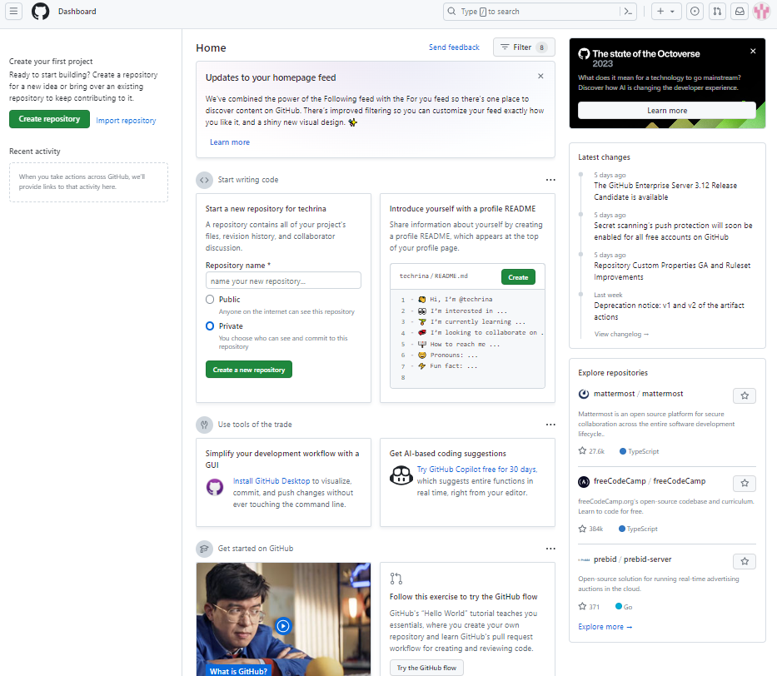Open the notifications inbox icon

[x=740, y=12]
